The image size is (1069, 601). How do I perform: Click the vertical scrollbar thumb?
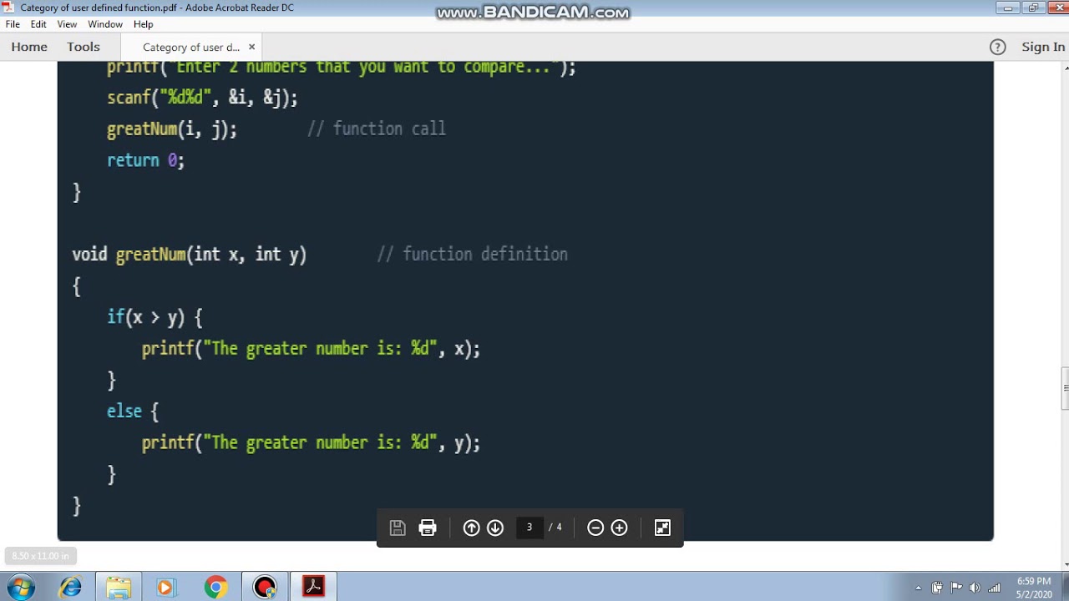click(x=1065, y=388)
